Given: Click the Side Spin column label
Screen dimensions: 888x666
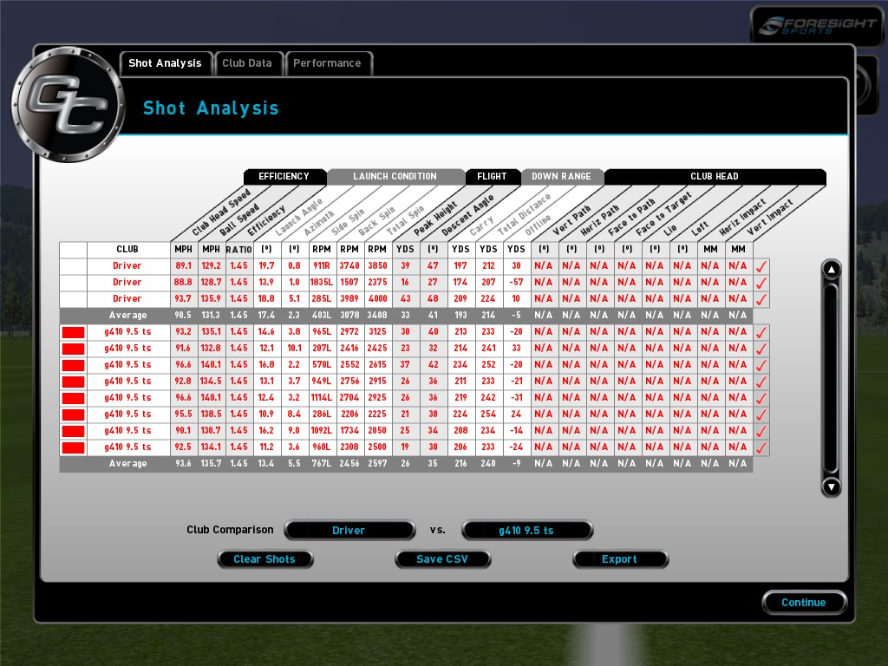Looking at the screenshot, I should point(347,223).
